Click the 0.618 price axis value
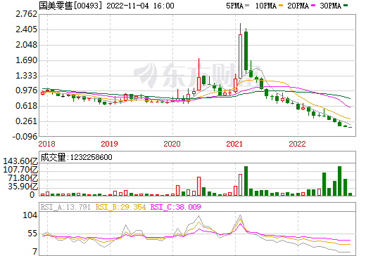 26,106
